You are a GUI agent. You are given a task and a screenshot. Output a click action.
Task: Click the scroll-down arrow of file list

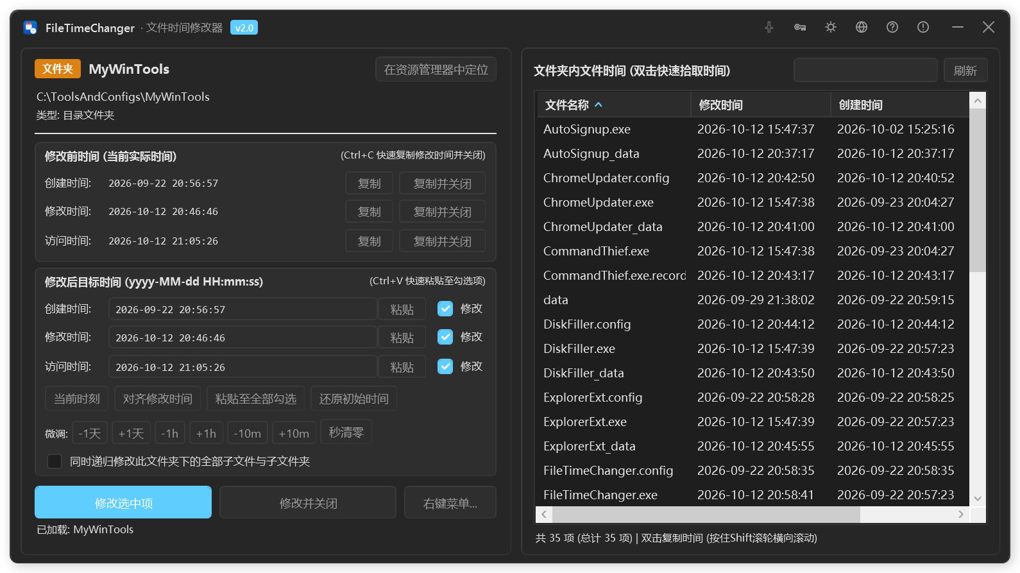point(978,499)
